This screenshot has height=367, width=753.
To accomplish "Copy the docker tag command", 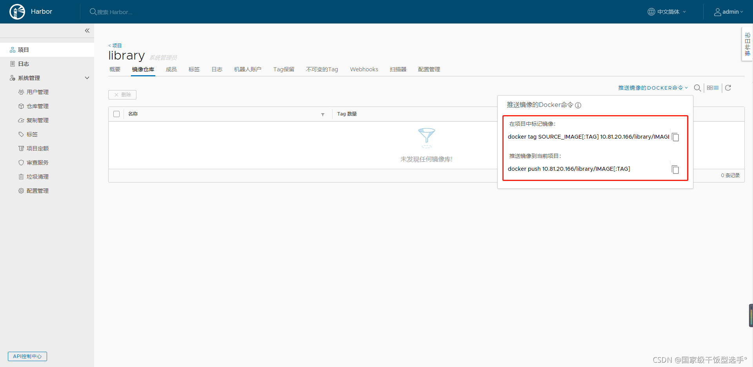I will (675, 137).
